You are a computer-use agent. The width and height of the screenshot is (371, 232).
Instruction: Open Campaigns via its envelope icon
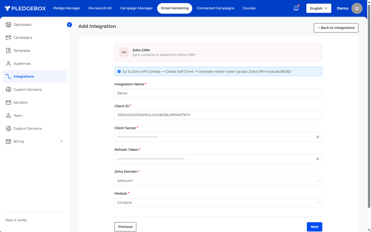coord(8,38)
